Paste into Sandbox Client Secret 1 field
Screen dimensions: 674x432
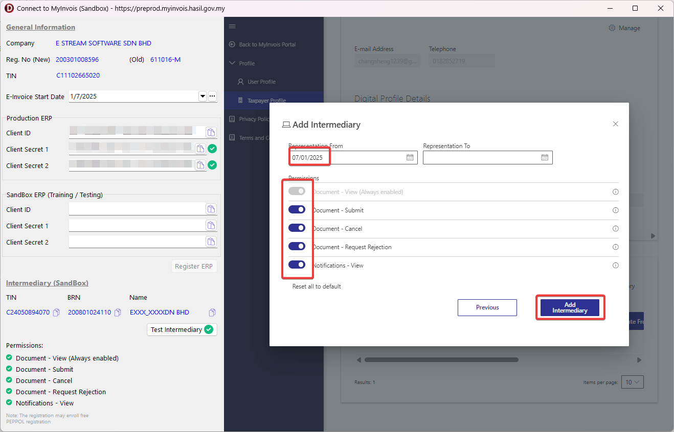click(211, 226)
